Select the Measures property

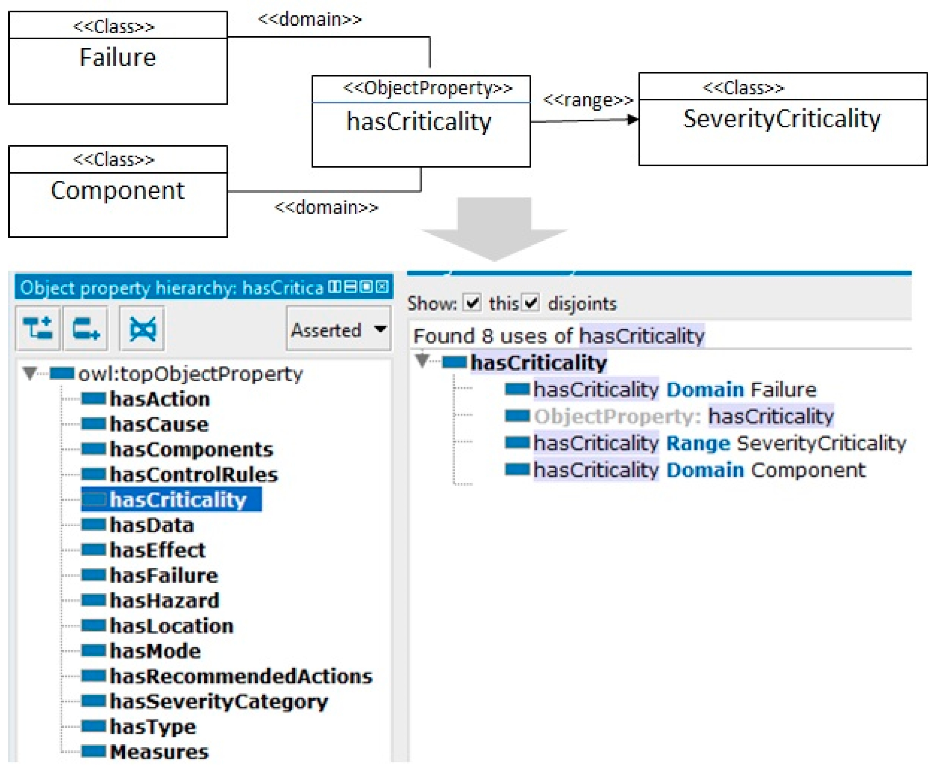point(159,751)
